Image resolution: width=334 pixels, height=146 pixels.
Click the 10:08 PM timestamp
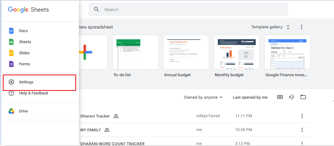pyautogui.click(x=244, y=129)
